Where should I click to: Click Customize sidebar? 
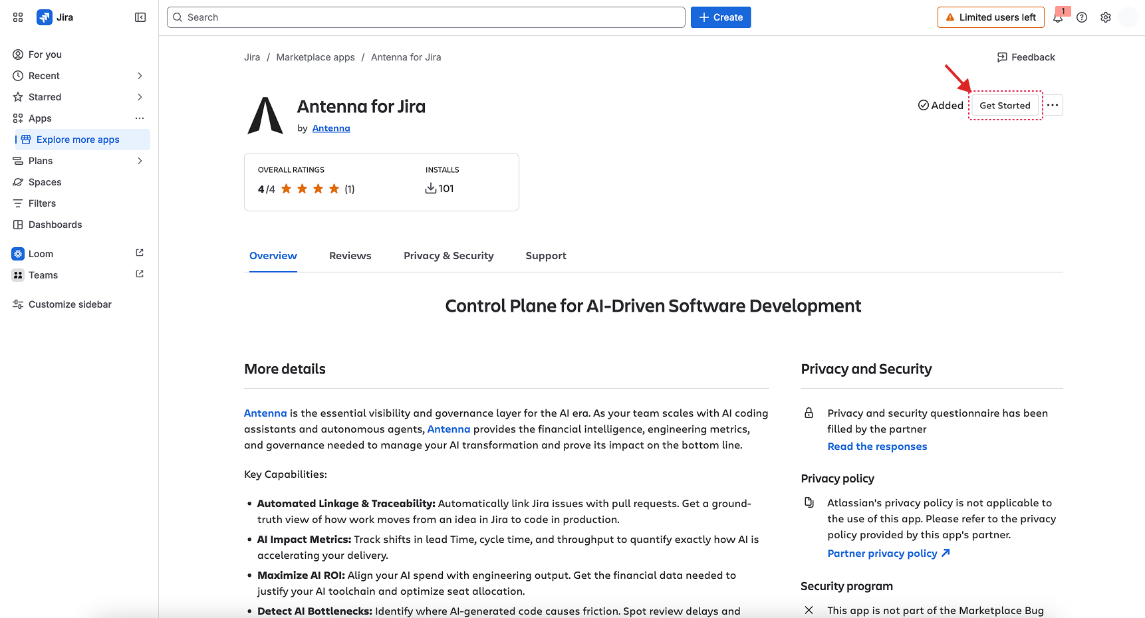click(80, 304)
